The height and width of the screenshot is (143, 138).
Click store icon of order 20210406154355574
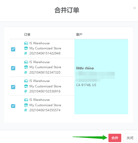(x=26, y=105)
